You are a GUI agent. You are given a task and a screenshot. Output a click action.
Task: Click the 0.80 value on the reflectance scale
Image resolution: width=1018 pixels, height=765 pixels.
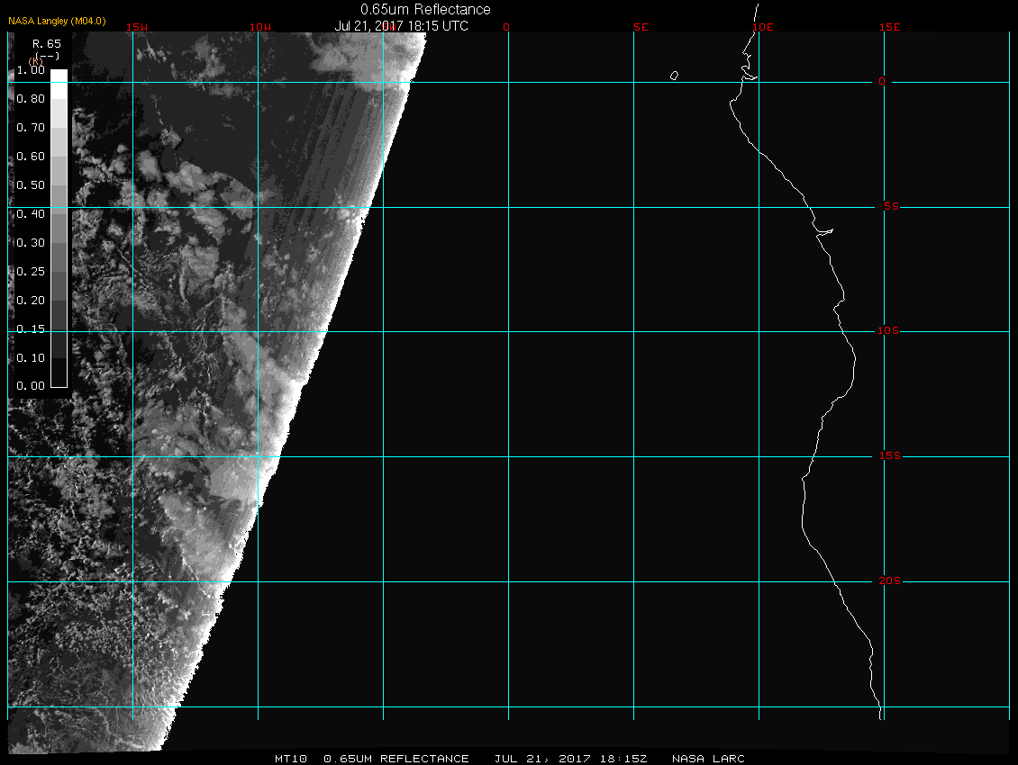[x=31, y=99]
